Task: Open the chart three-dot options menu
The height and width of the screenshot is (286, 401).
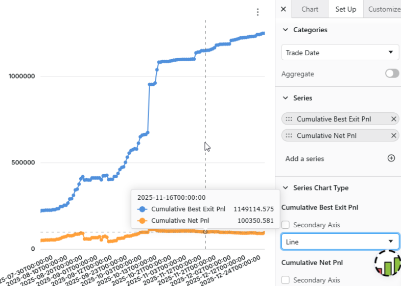Action: (x=258, y=12)
